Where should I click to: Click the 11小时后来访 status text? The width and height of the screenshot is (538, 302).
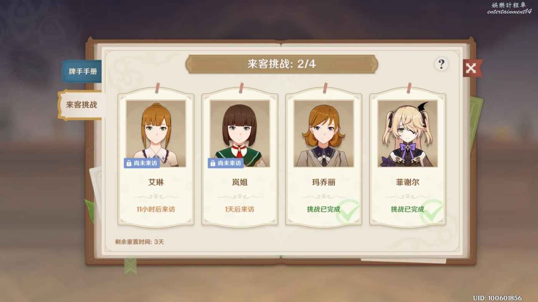coord(156,210)
